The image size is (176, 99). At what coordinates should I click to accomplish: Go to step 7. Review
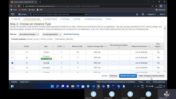coord(108,19)
